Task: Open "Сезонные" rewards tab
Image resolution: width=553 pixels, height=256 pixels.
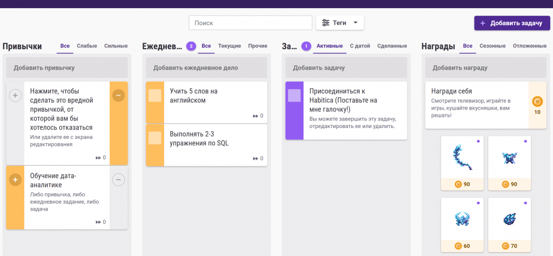Action: point(493,46)
